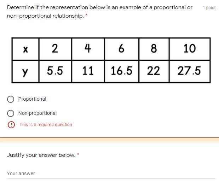Focus the 'Your answer' text field
The image size is (219, 183).
111,173
